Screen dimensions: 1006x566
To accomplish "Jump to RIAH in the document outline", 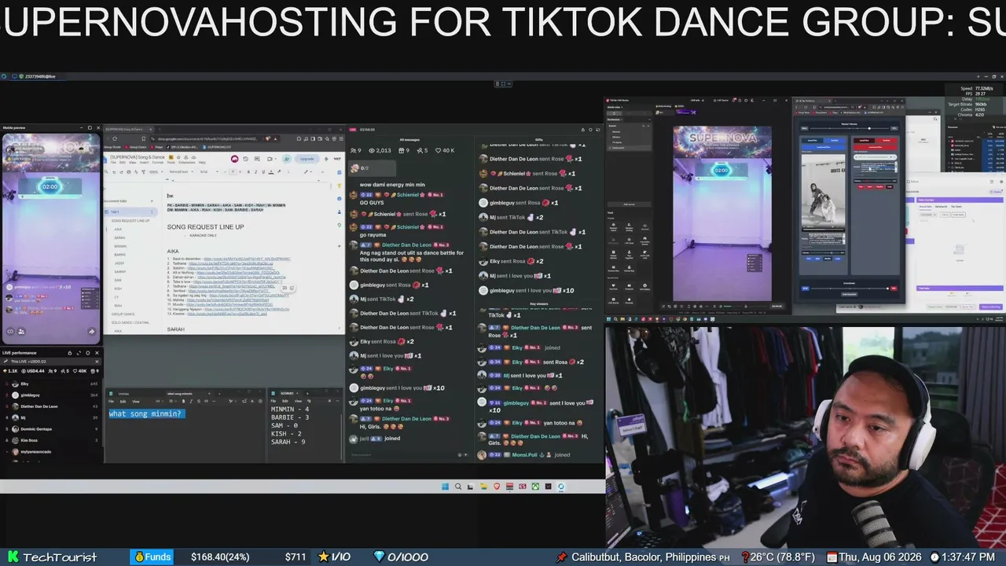I will tap(118, 306).
